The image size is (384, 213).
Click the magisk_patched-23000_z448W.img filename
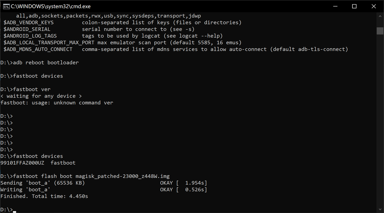[x=122, y=176]
